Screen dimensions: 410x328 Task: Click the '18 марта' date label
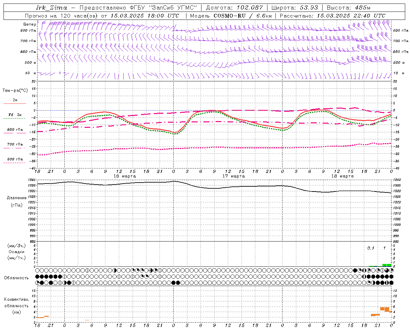click(x=342, y=176)
